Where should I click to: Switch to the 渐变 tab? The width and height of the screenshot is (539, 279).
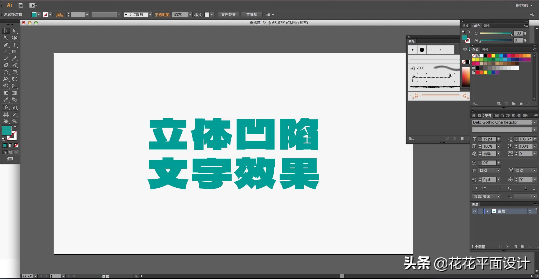tap(487, 26)
